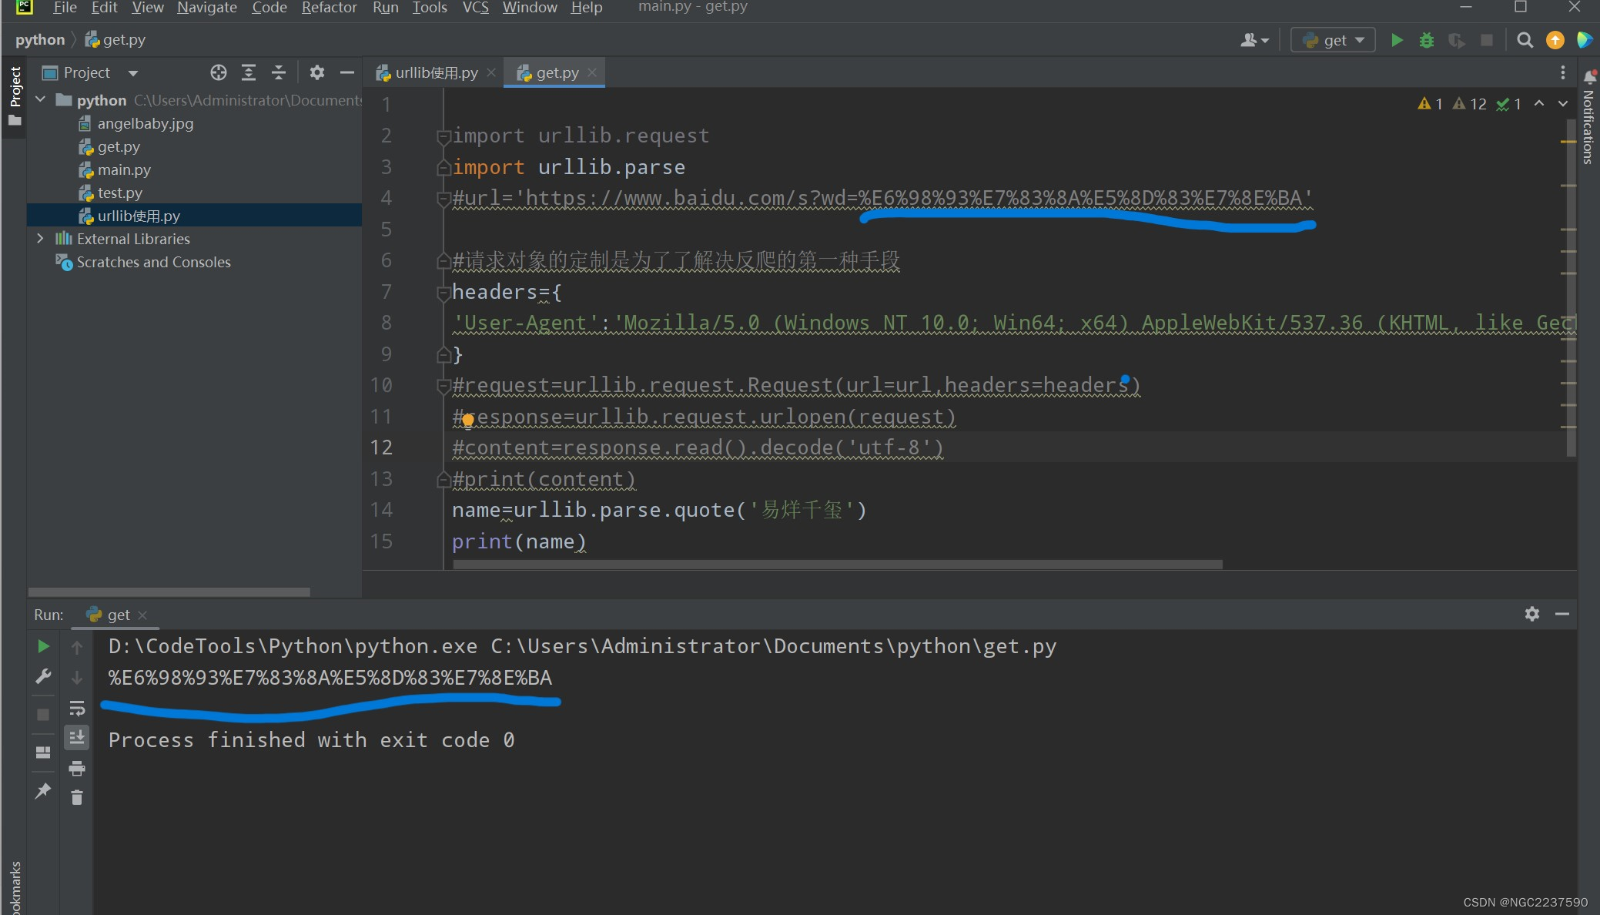
Task: Run get.py with coverage
Action: click(x=1457, y=39)
